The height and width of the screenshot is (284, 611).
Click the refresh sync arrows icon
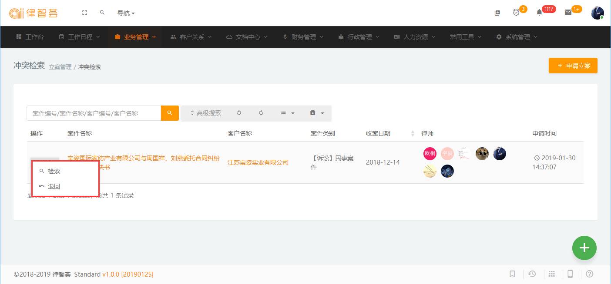click(261, 113)
